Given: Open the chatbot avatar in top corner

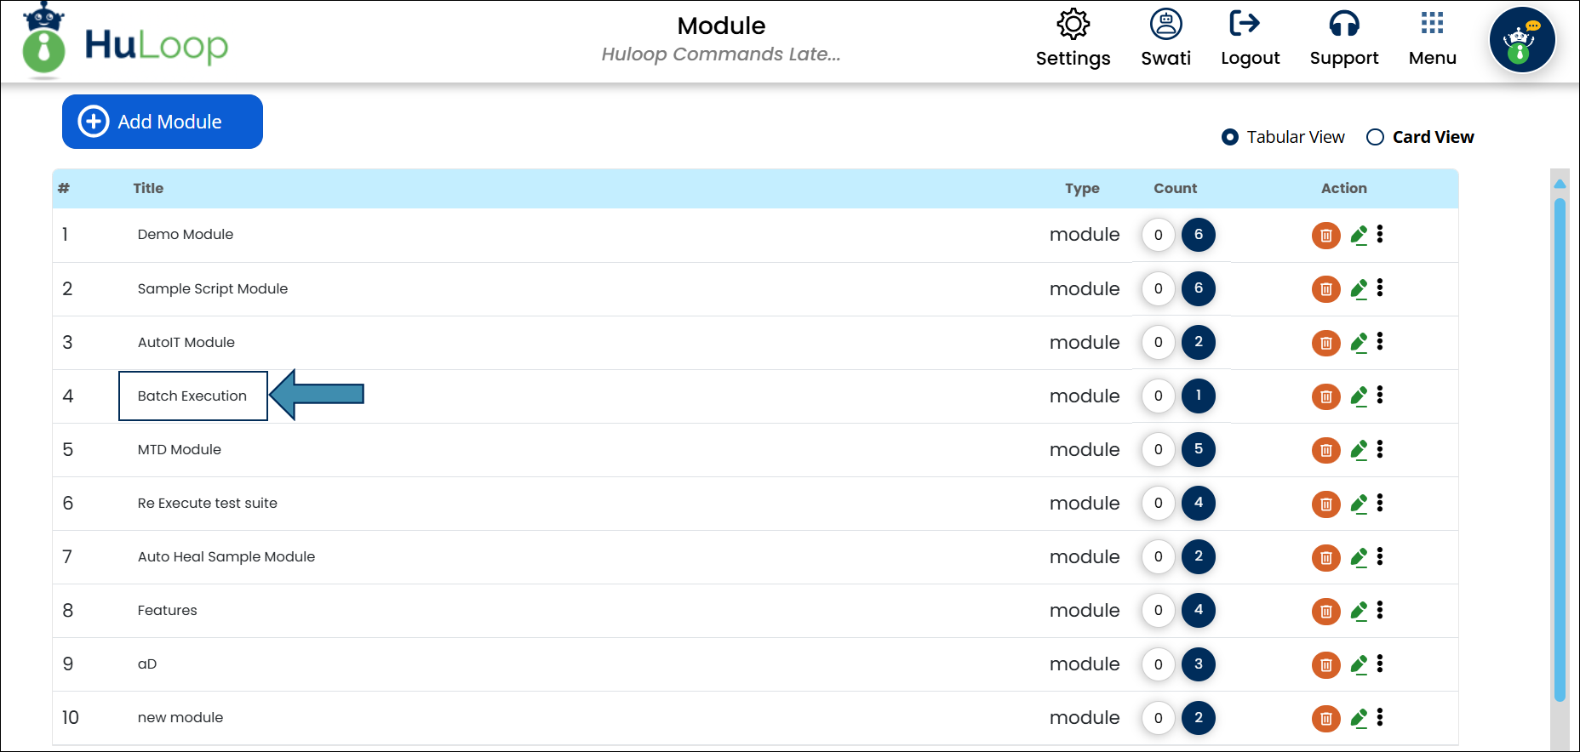Looking at the screenshot, I should 1522,40.
